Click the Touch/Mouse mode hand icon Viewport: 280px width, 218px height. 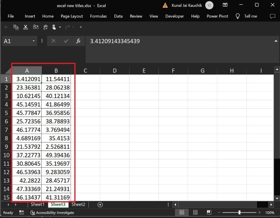tap(54, 27)
